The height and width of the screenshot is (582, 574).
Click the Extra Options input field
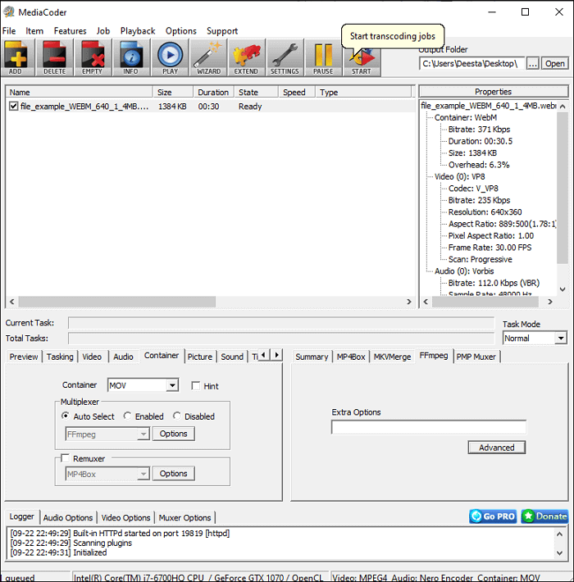click(428, 427)
